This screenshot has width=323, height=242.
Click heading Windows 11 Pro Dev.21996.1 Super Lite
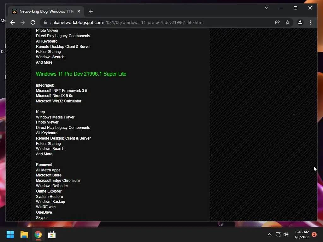point(81,74)
